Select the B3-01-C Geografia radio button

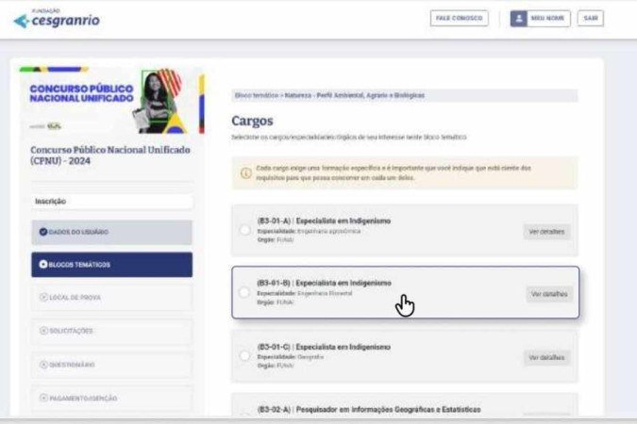pos(245,356)
